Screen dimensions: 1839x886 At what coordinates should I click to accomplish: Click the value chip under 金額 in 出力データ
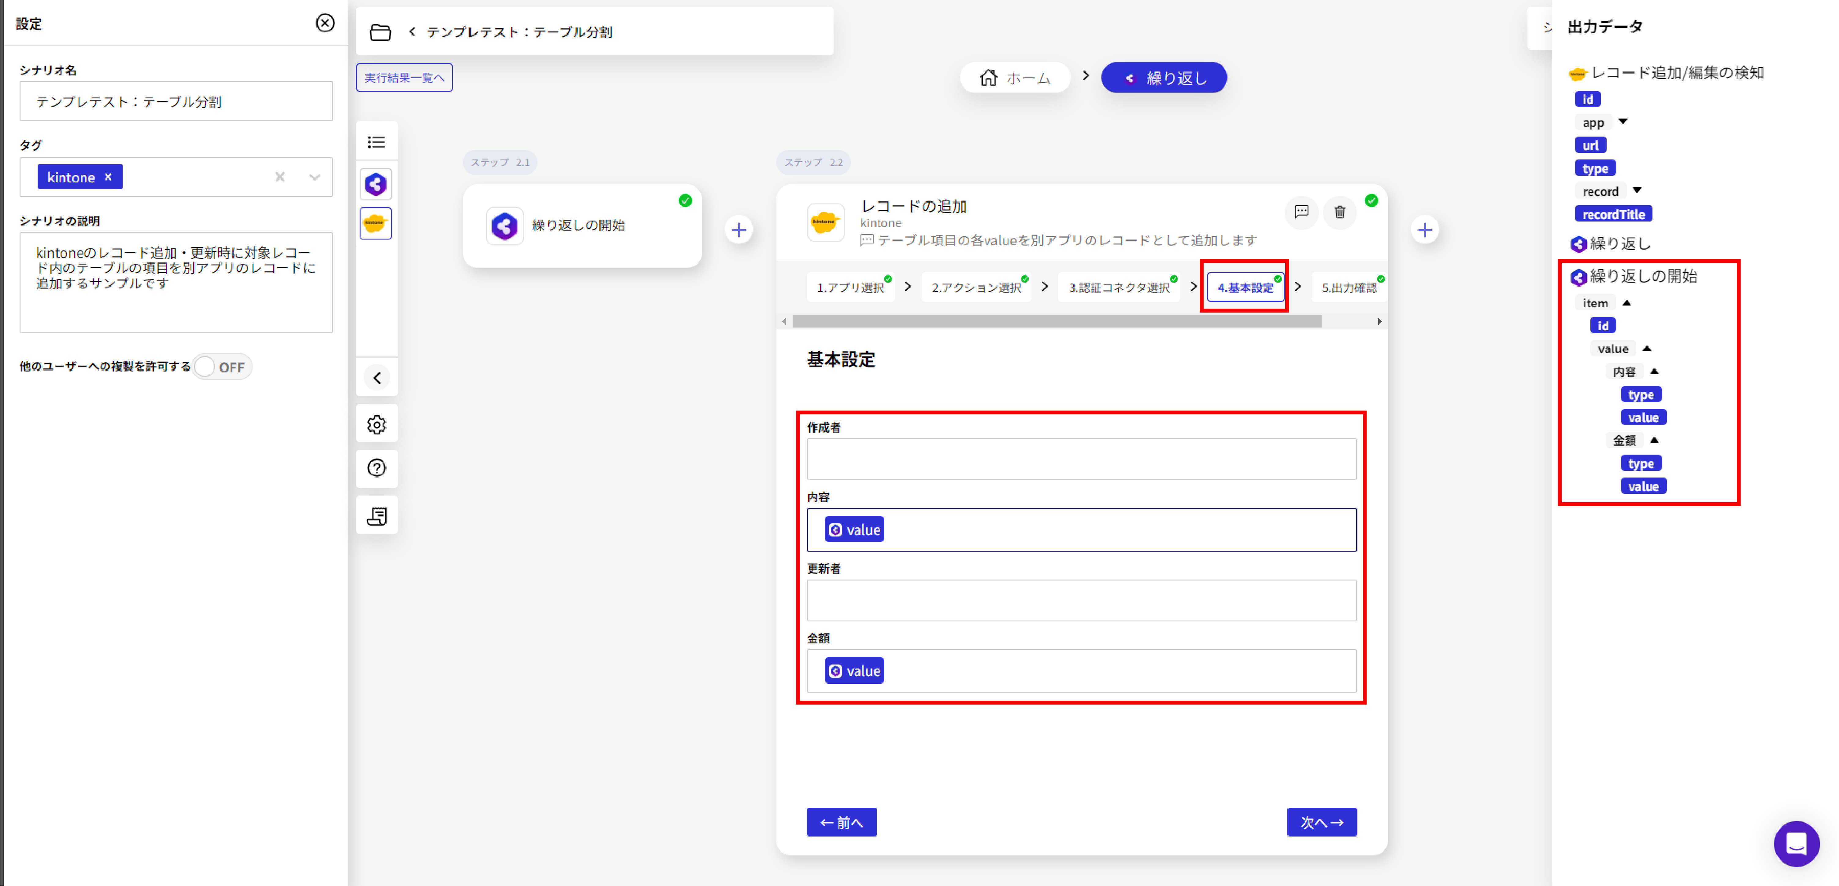1643,486
